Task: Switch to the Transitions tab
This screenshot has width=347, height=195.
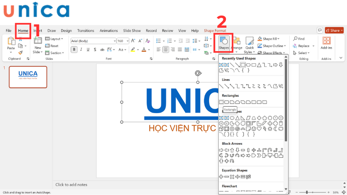Action: click(x=85, y=30)
